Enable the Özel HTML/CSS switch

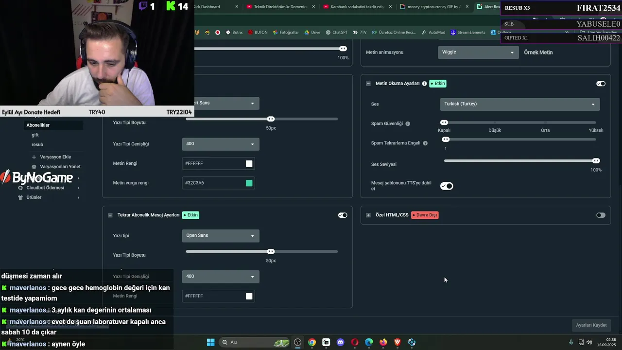(601, 215)
